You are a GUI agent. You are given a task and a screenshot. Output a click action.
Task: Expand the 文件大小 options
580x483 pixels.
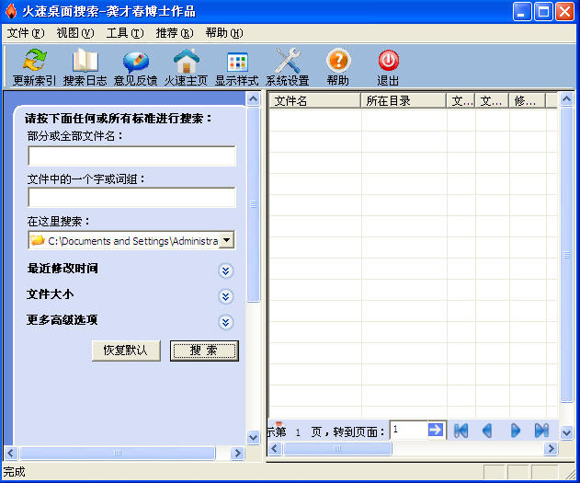coord(226,296)
